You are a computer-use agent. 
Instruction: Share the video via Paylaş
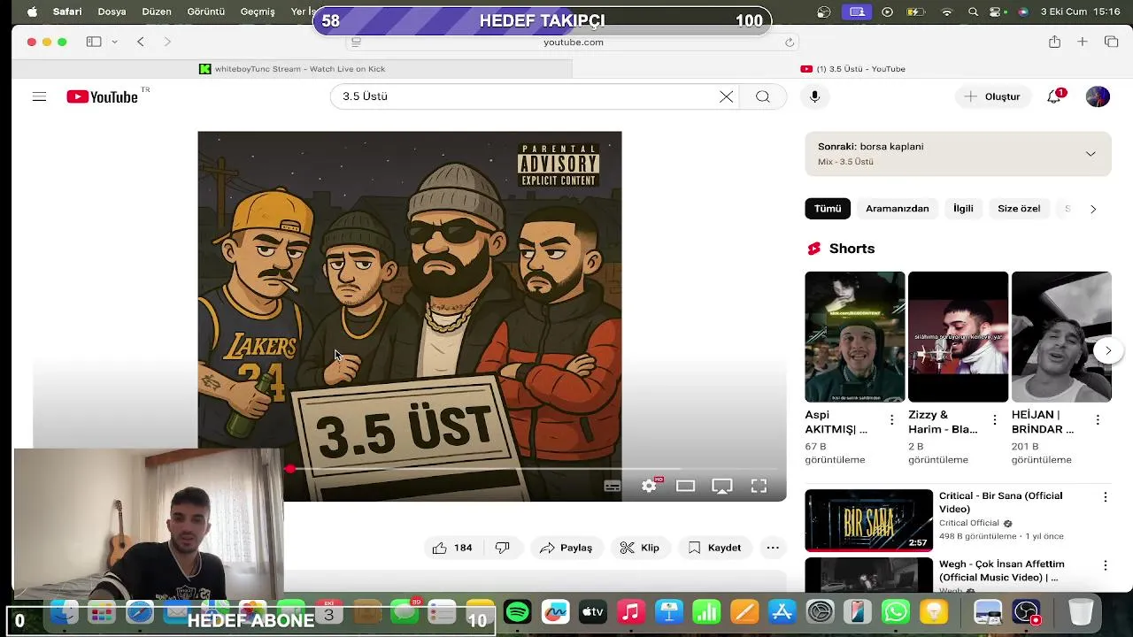tap(566, 548)
